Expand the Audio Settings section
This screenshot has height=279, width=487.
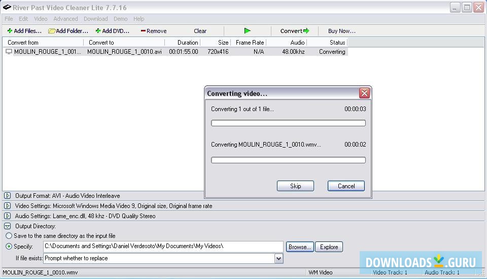click(x=8, y=216)
